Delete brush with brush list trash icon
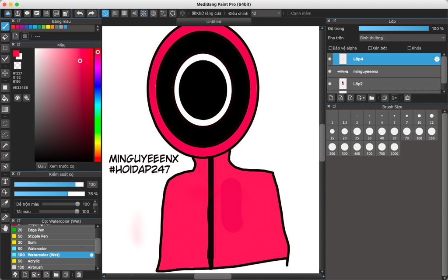448x280 pixels. 79,275
